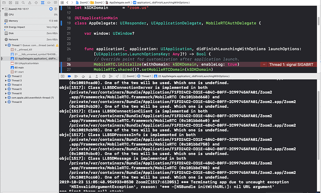Click the Thread 1 warning triangle badge

click(x=57, y=45)
